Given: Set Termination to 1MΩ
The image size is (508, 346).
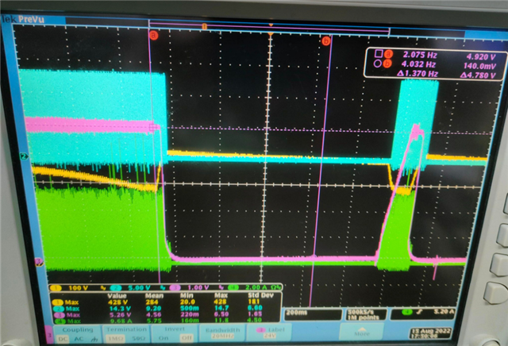Looking at the screenshot, I should tap(114, 338).
